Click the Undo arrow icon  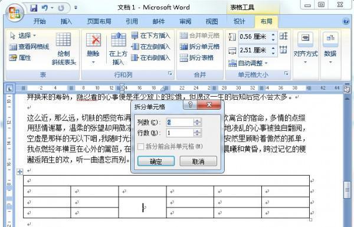[44, 8]
